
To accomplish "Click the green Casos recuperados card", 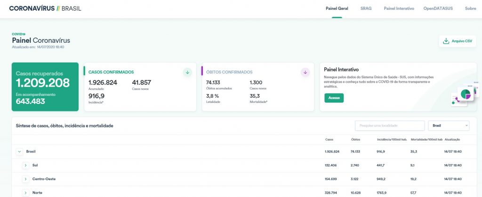I will pyautogui.click(x=45, y=87).
